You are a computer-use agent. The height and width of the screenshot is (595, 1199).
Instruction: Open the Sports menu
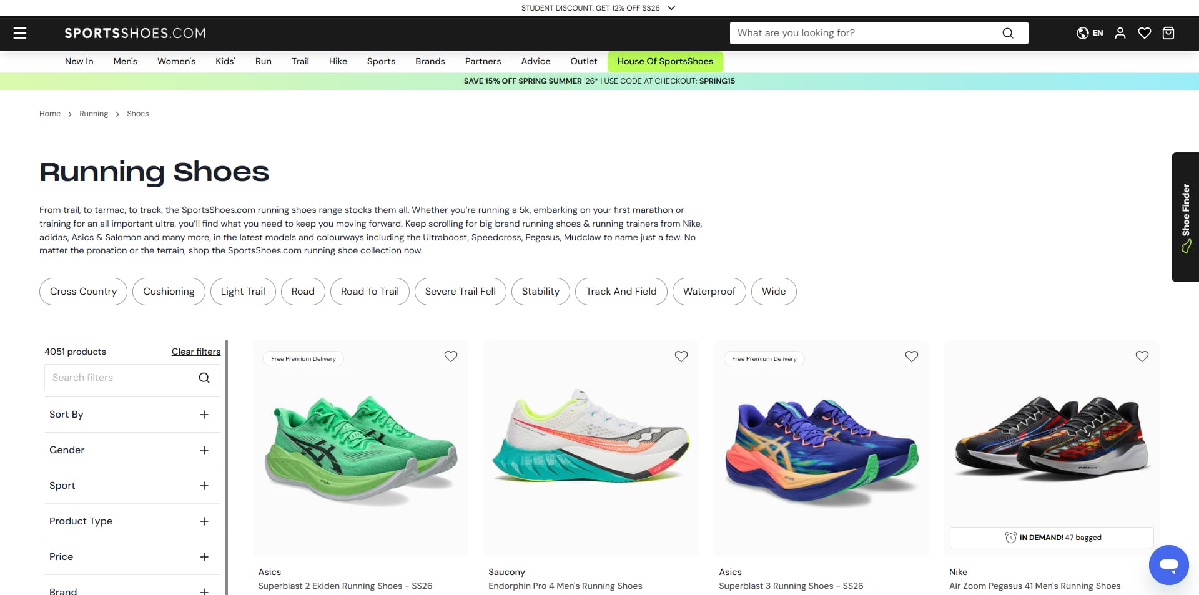381,61
